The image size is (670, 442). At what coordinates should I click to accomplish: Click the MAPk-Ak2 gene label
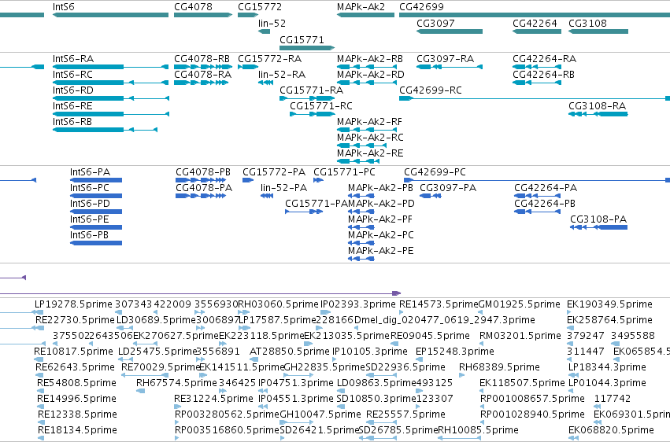point(361,7)
